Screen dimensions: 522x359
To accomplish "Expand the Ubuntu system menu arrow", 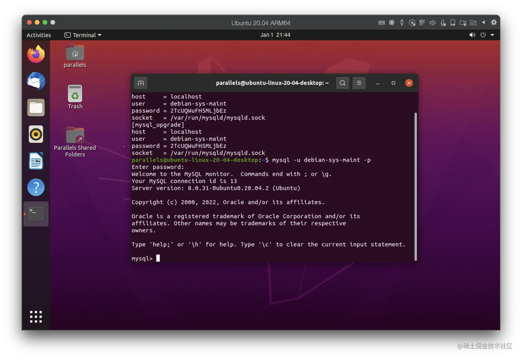I will [492, 35].
